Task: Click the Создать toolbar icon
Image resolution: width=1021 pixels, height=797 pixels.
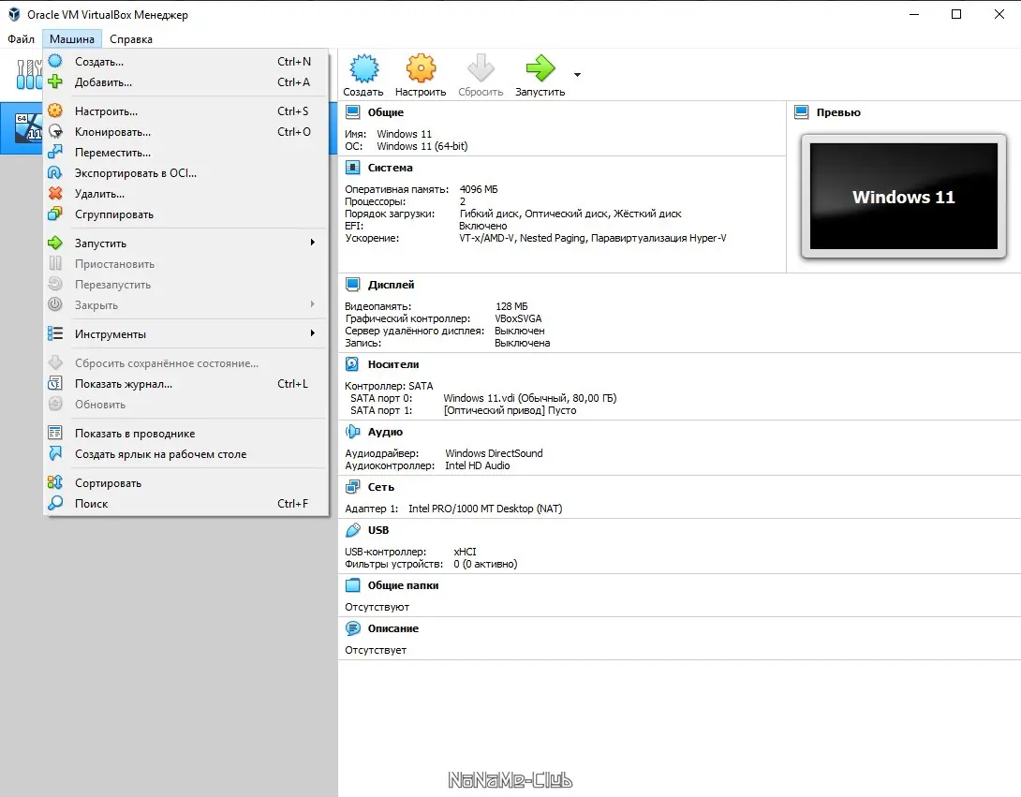Action: (363, 69)
